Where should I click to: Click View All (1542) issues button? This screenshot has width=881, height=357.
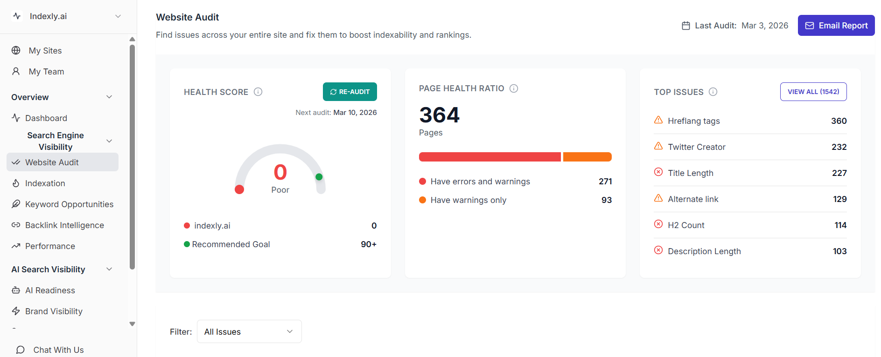point(813,92)
